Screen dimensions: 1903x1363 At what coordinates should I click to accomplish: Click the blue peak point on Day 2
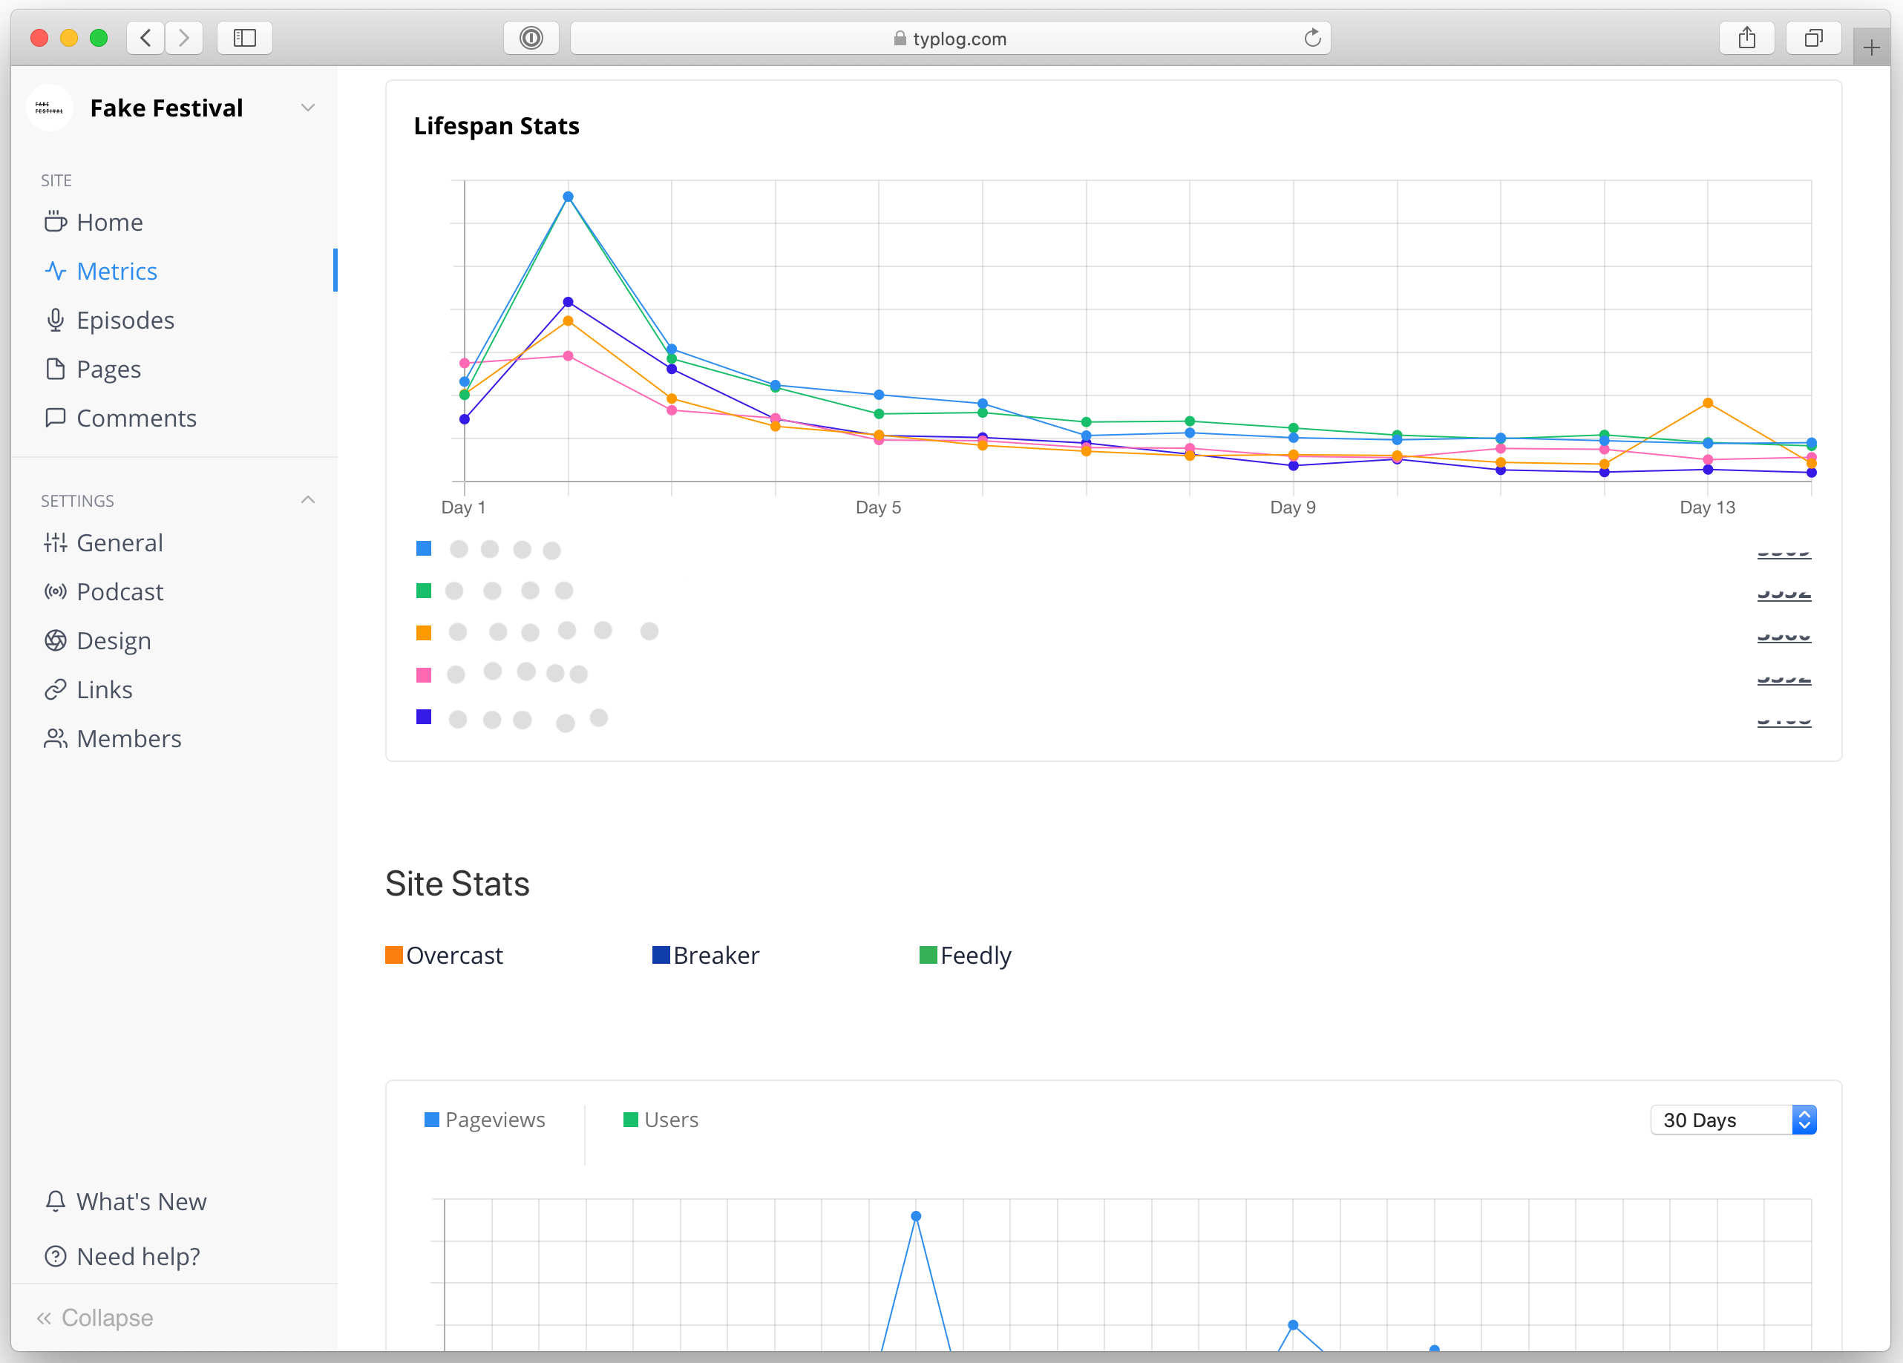point(568,197)
